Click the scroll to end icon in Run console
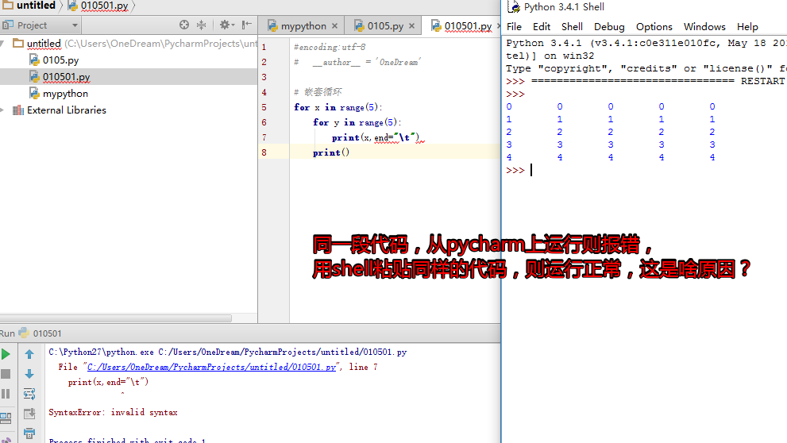Viewport: 787px width, 443px height. (x=29, y=414)
